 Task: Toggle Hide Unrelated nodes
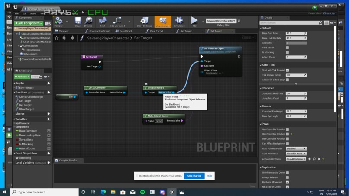[x=117, y=22]
